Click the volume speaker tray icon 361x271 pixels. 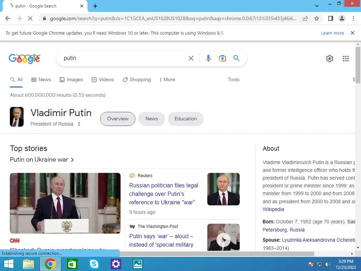tap(328, 264)
